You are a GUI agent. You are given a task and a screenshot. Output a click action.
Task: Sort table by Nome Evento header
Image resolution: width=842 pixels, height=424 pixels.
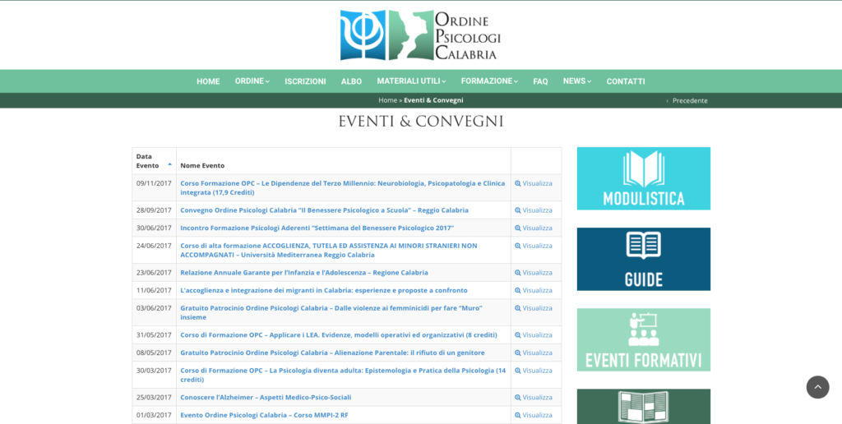point(202,165)
